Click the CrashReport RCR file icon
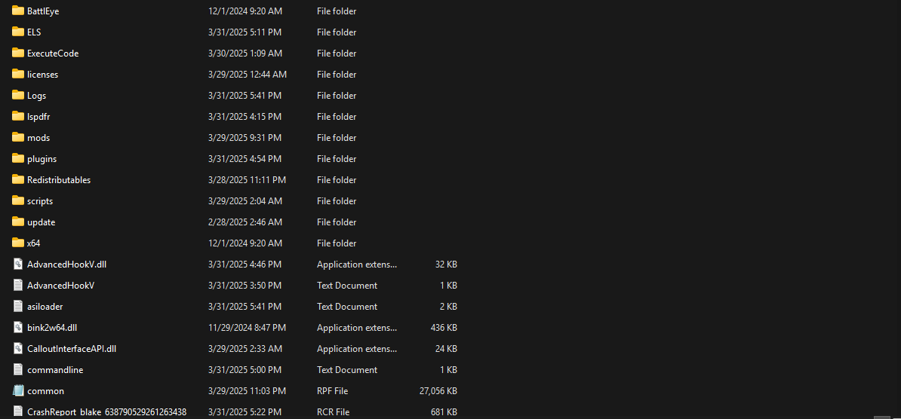The width and height of the screenshot is (901, 419). pos(19,411)
